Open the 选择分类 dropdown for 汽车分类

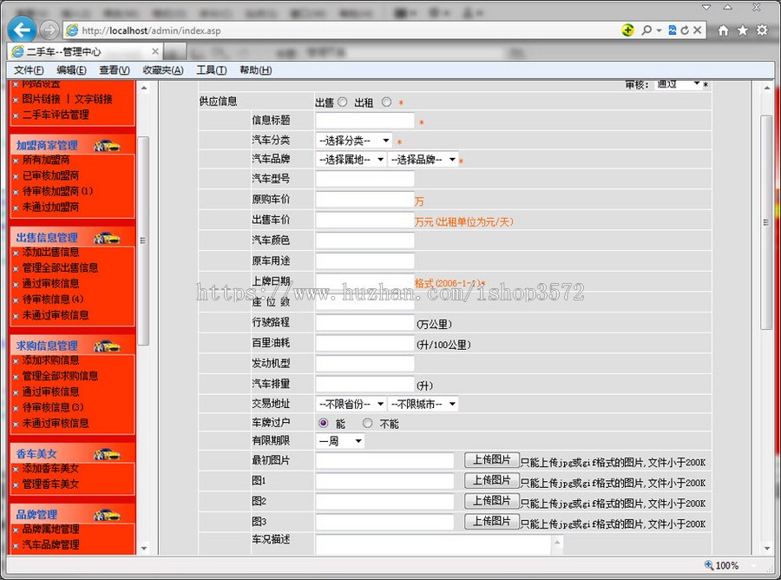pyautogui.click(x=351, y=139)
